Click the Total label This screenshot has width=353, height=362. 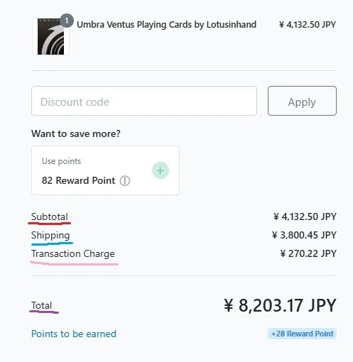[x=41, y=305]
